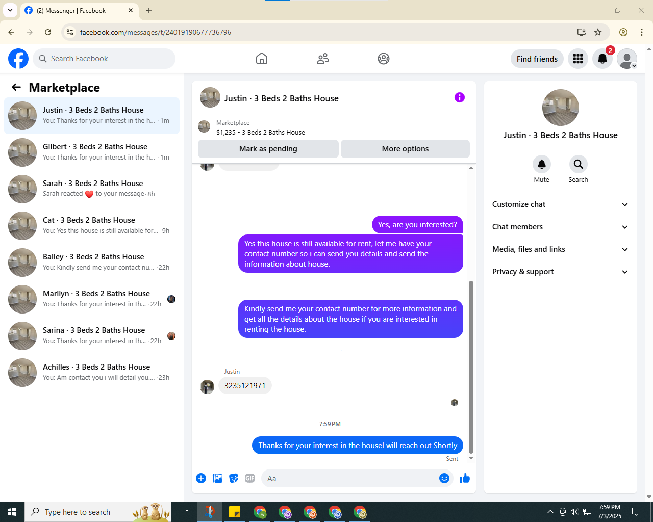The height and width of the screenshot is (522, 653).
Task: Open the Chrome profile icon
Action: (623, 32)
